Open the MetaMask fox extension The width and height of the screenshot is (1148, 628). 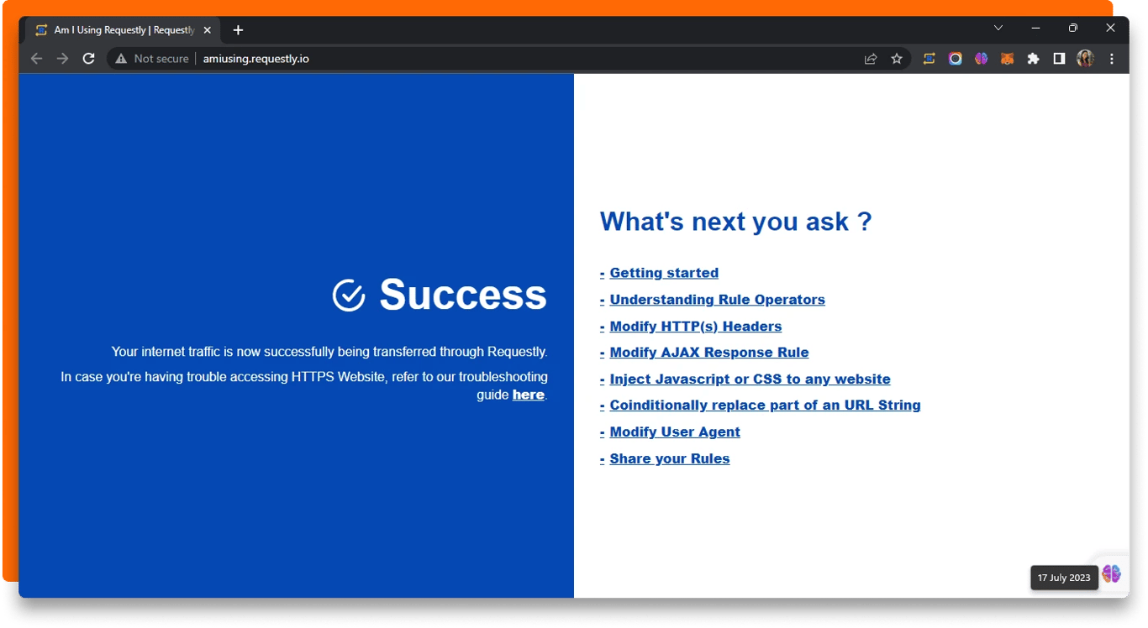[x=1007, y=59]
